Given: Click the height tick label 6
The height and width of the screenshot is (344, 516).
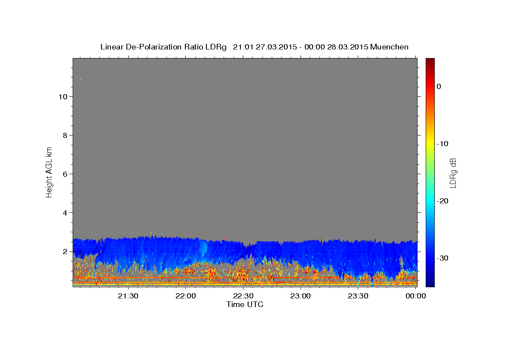Looking at the screenshot, I should point(64,174).
